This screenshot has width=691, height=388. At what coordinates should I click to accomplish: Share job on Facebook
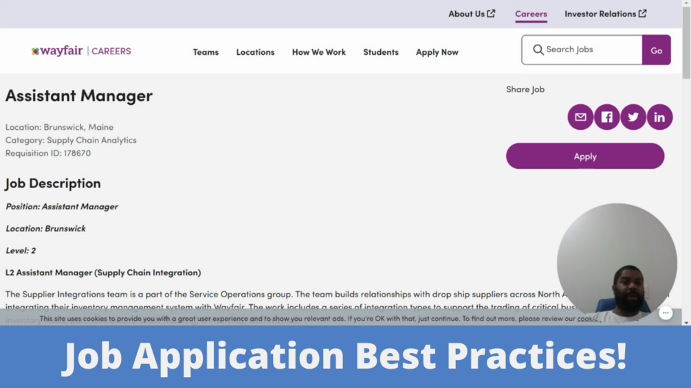pyautogui.click(x=607, y=117)
